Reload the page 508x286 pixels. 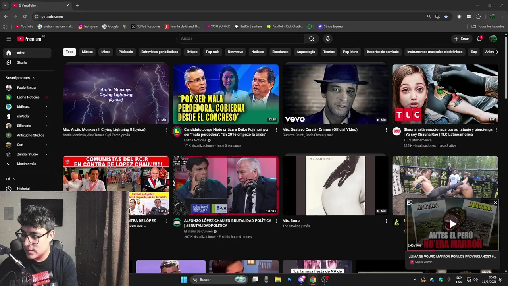pos(25,17)
